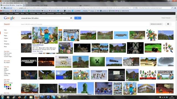Open the Tools menu
Viewport: 177px width, 99px height.
point(22,3)
